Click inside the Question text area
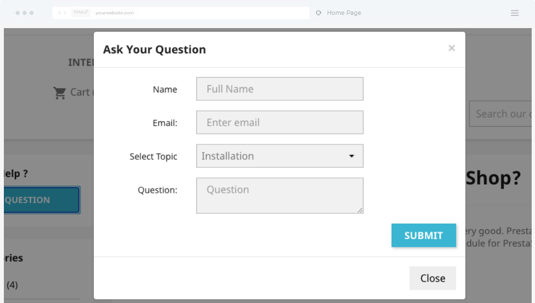 click(279, 195)
